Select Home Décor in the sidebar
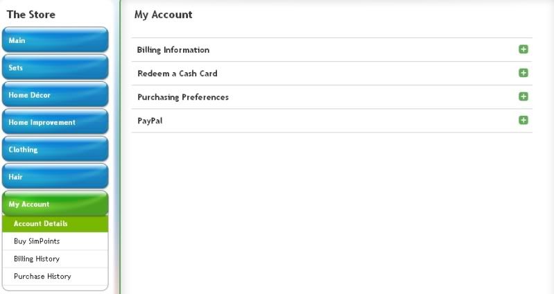Image resolution: width=554 pixels, height=294 pixels. tap(55, 95)
